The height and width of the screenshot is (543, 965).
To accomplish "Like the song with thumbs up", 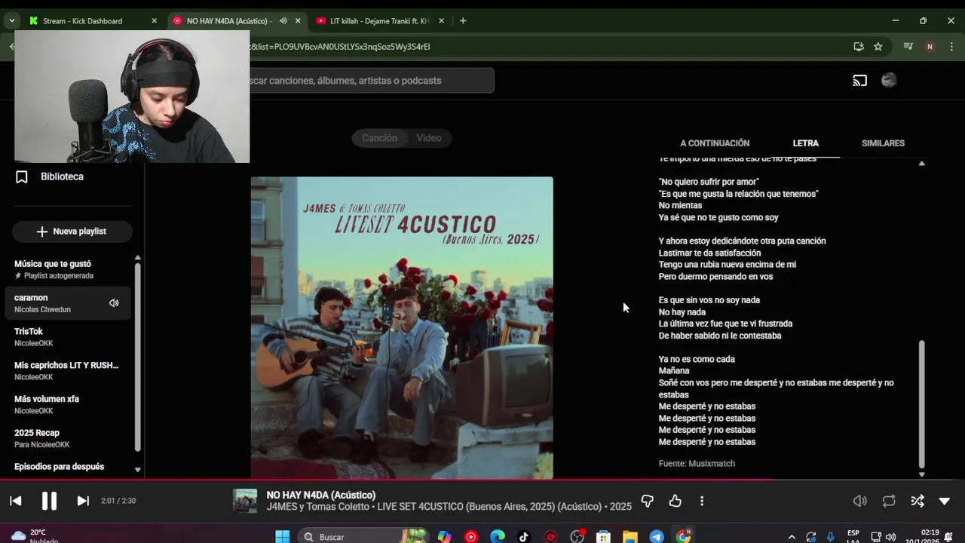I will pyautogui.click(x=675, y=501).
